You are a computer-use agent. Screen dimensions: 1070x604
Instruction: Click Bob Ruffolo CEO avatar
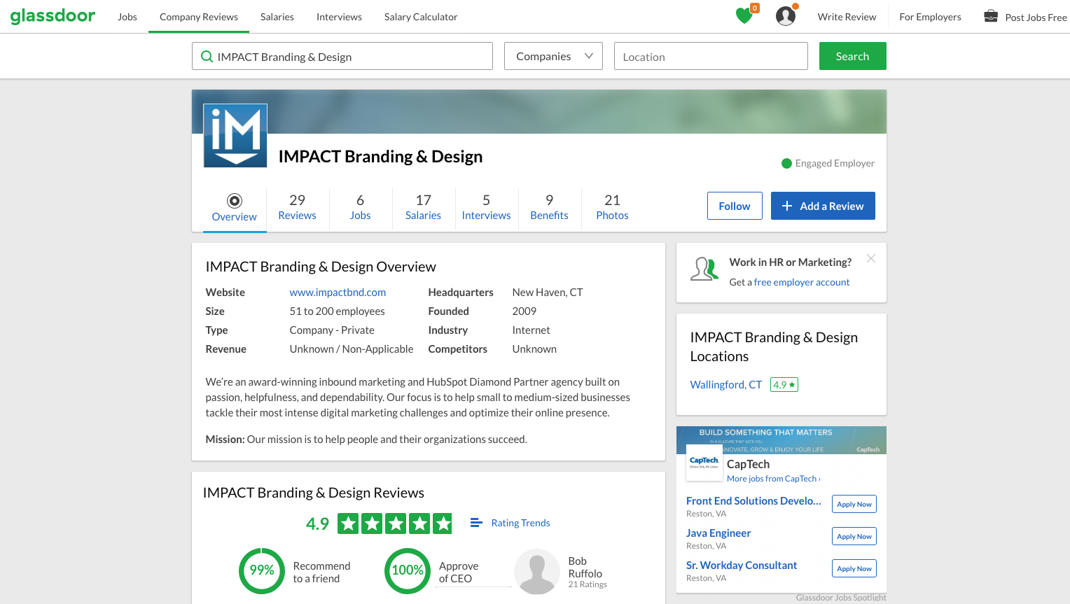point(537,571)
